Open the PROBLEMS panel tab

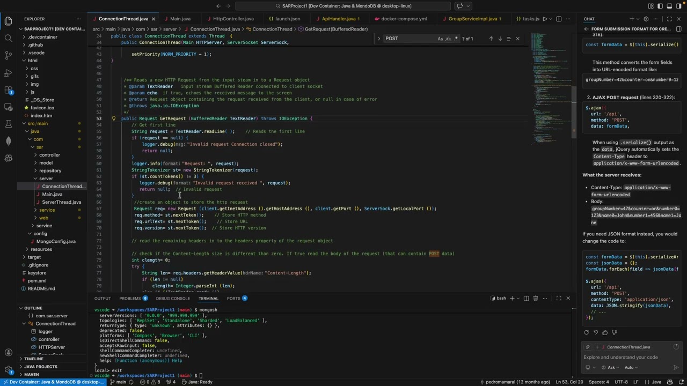(134, 298)
